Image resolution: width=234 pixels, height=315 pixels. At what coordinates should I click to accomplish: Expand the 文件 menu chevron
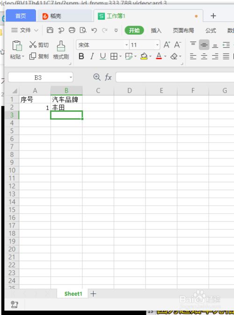36,30
